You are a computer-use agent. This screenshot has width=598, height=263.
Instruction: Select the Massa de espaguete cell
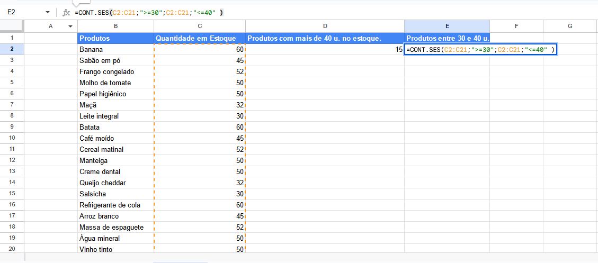point(115,227)
